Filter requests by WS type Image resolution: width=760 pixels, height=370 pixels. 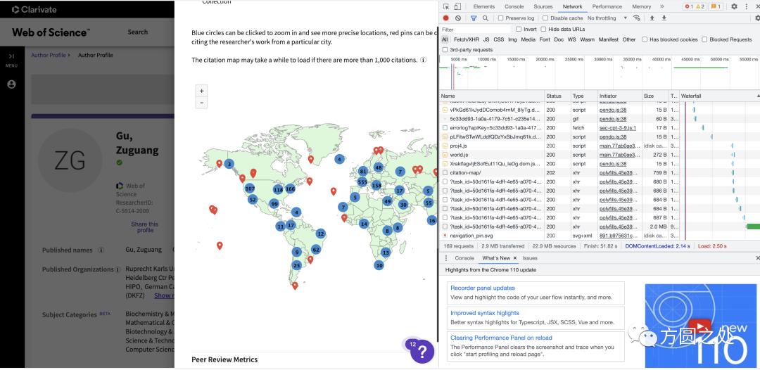[572, 39]
